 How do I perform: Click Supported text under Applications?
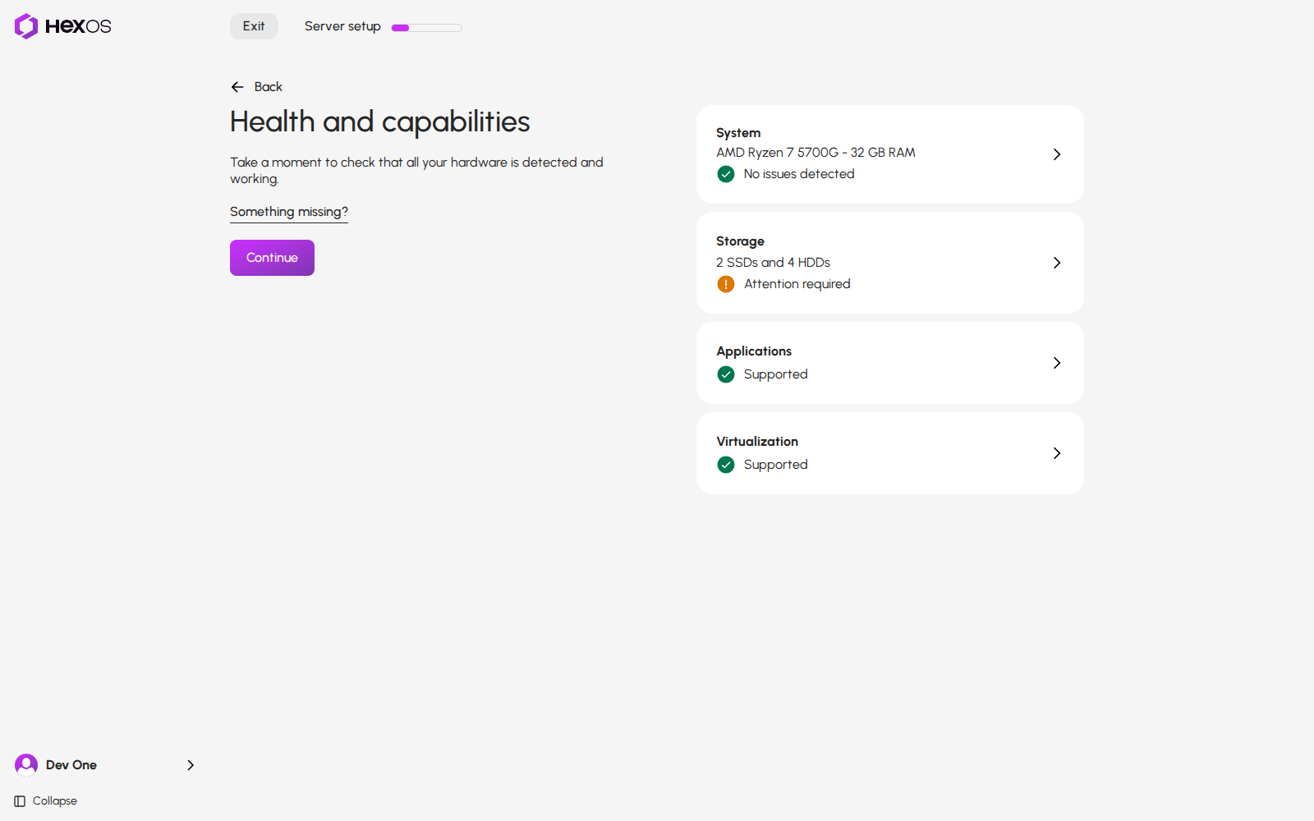point(776,374)
